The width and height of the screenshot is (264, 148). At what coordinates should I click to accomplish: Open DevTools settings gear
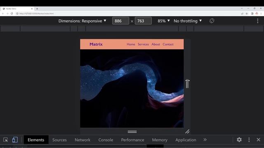pyautogui.click(x=239, y=140)
